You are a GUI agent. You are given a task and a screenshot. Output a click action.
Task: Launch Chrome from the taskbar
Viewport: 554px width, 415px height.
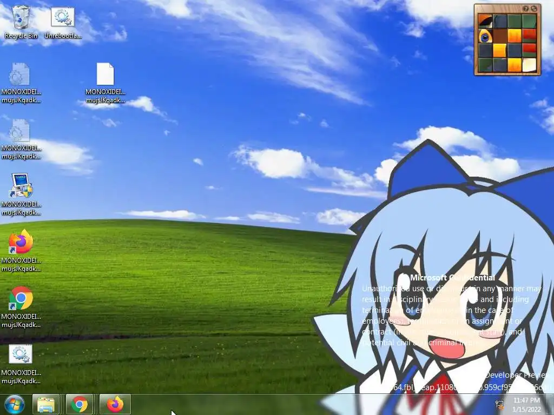80,404
